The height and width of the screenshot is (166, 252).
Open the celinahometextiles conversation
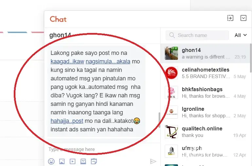pos(205,73)
